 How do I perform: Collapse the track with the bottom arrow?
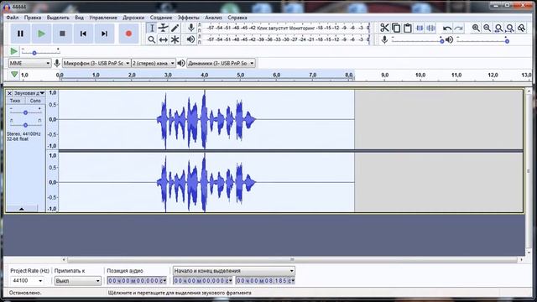[x=22, y=209]
